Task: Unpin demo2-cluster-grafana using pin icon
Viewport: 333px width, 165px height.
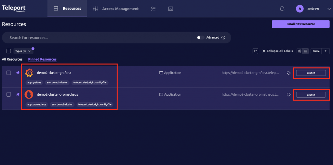Action: point(18,73)
